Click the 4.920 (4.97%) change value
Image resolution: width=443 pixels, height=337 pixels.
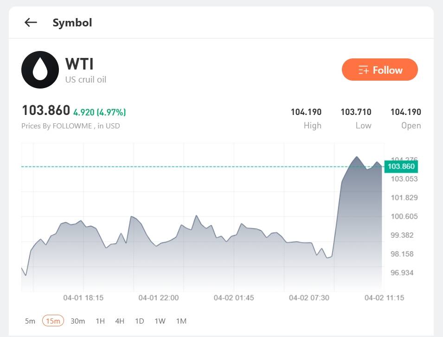point(99,112)
